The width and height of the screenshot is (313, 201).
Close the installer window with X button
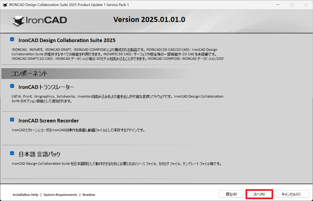(x=306, y=5)
